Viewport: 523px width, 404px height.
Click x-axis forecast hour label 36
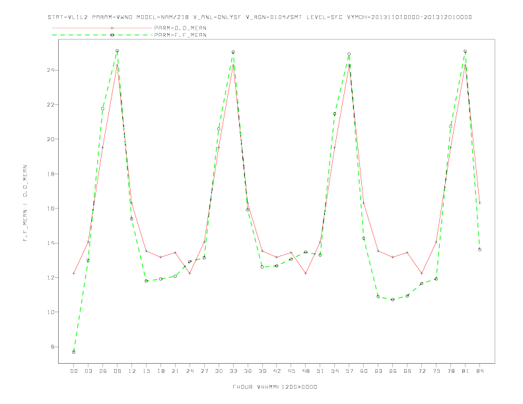pyautogui.click(x=248, y=371)
